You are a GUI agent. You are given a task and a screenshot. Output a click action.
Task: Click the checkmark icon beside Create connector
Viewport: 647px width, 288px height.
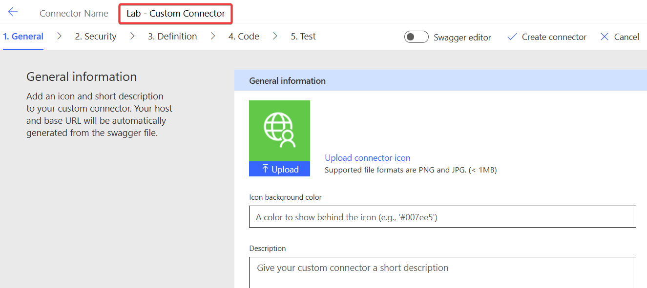tap(512, 37)
